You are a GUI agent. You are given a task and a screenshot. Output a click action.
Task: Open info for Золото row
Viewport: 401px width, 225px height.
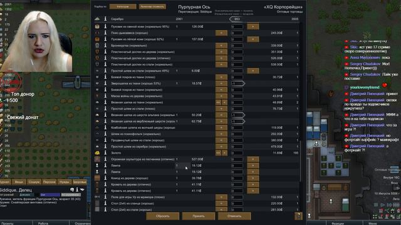click(x=105, y=152)
